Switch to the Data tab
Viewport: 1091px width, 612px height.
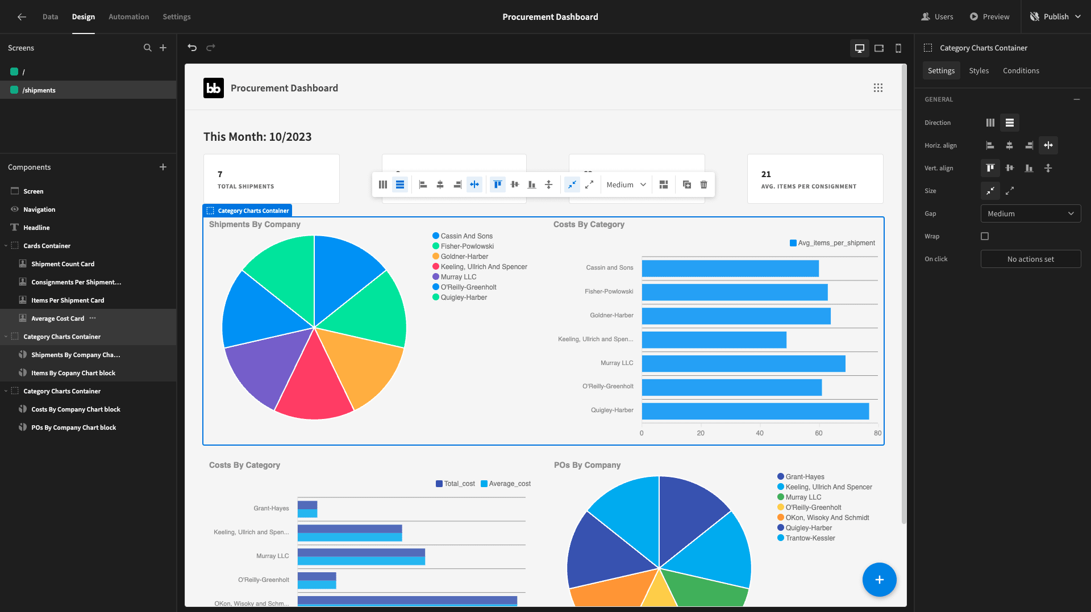coord(50,17)
